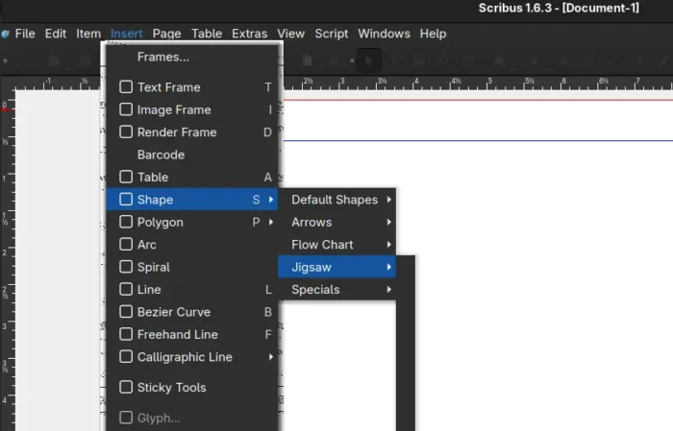Click the Image Frame icon box
673x431 pixels.
click(x=126, y=109)
